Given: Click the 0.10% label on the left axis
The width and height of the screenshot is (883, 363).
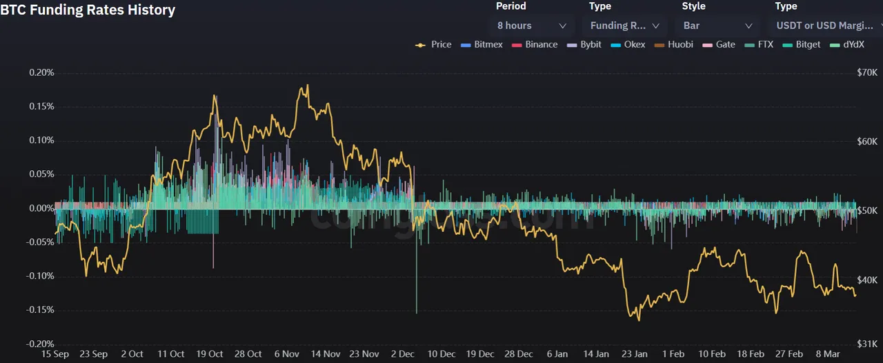Looking at the screenshot, I should 41,141.
